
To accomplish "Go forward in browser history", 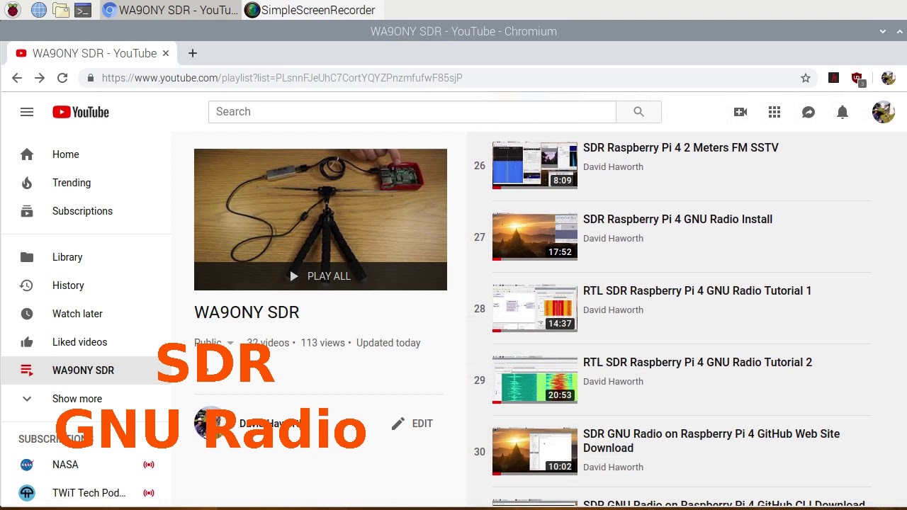I will click(40, 78).
